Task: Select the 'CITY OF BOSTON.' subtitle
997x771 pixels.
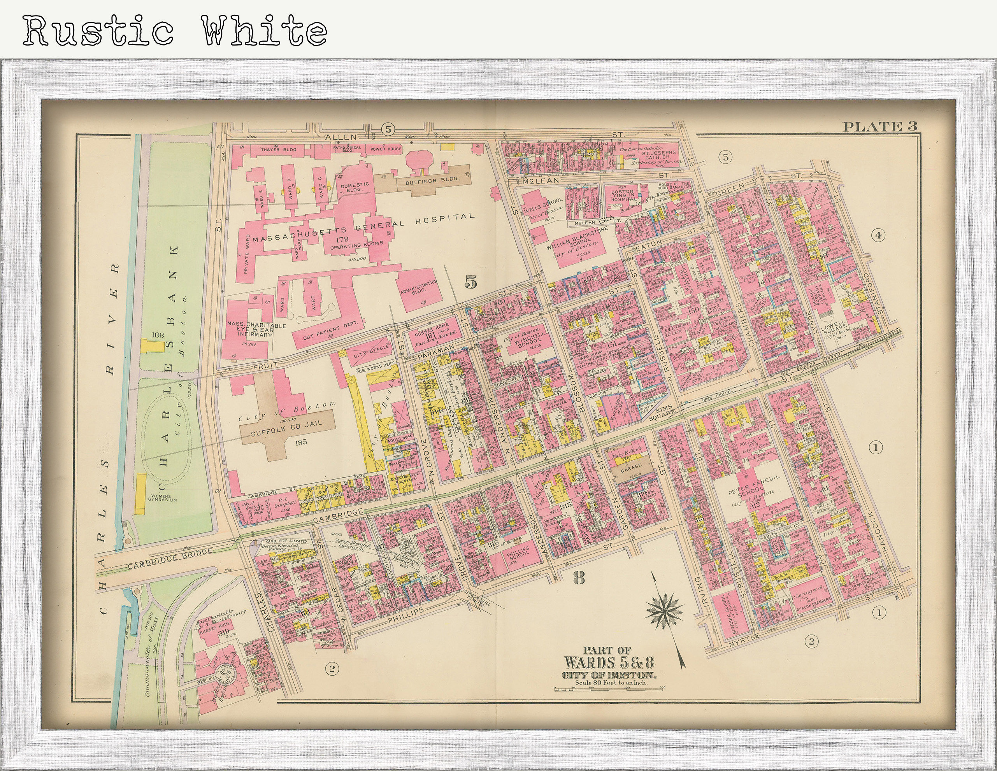Action: point(609,676)
